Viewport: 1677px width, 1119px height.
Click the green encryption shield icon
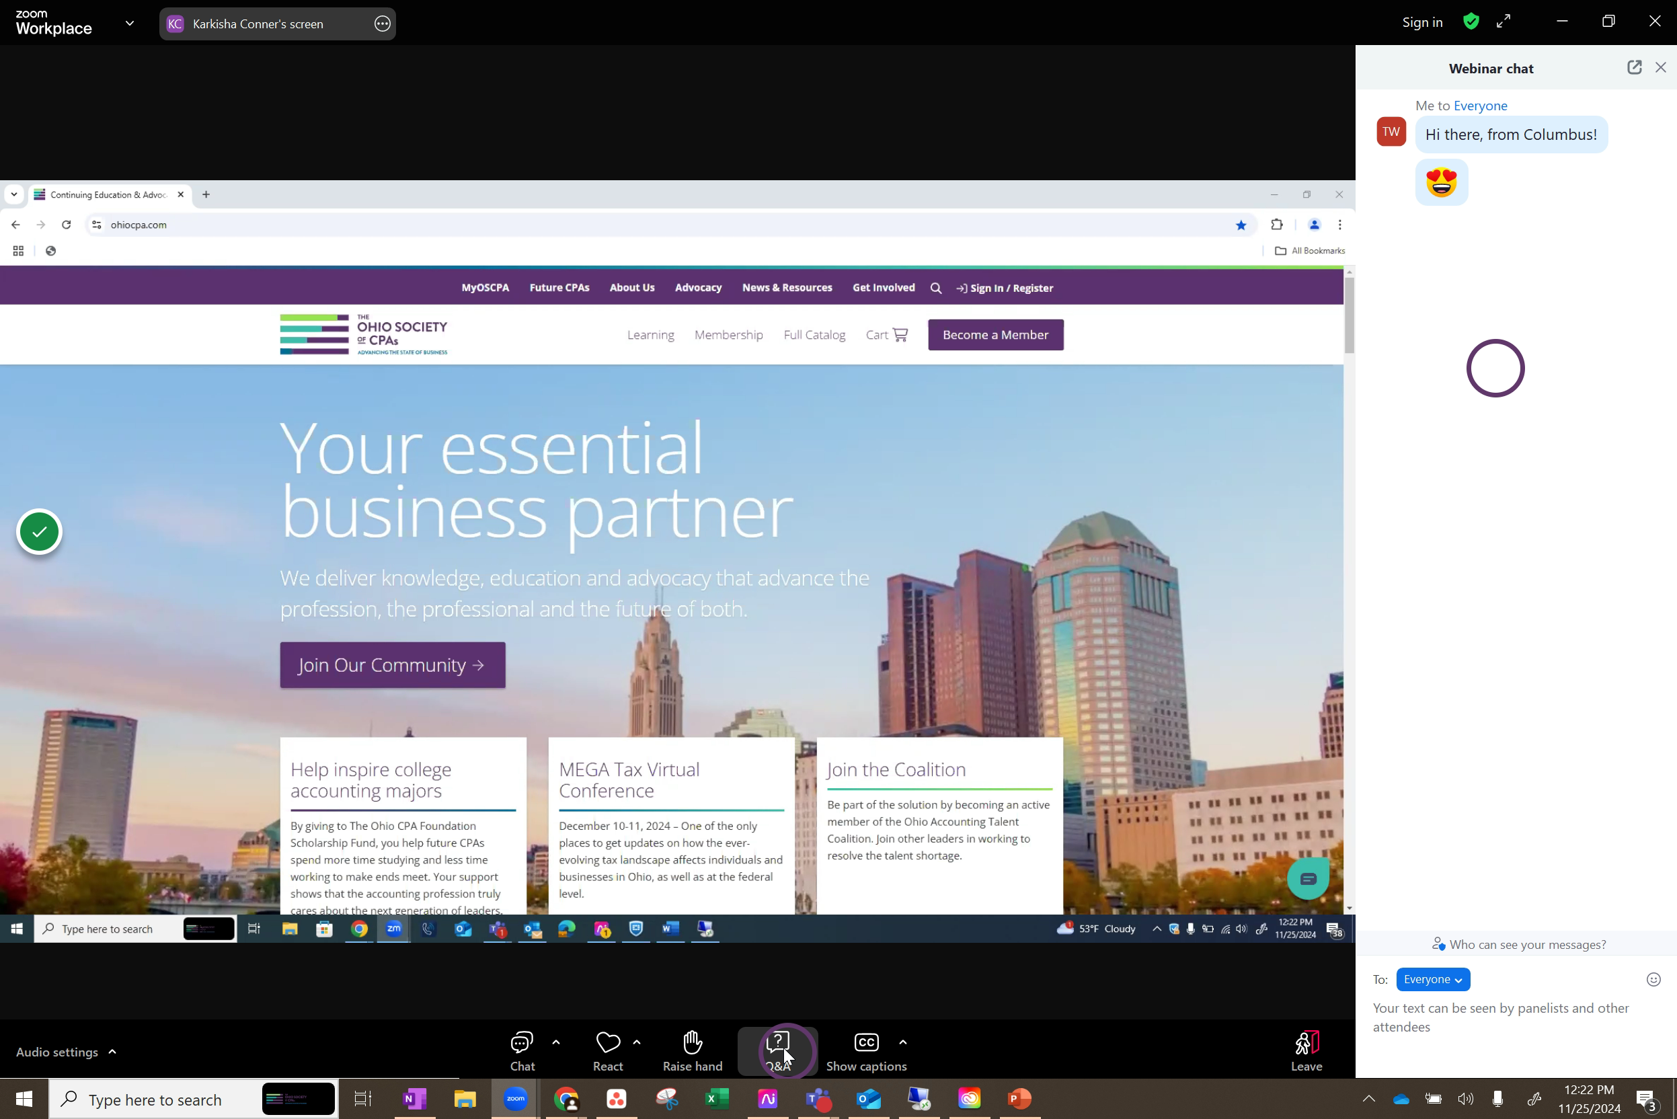[1471, 22]
